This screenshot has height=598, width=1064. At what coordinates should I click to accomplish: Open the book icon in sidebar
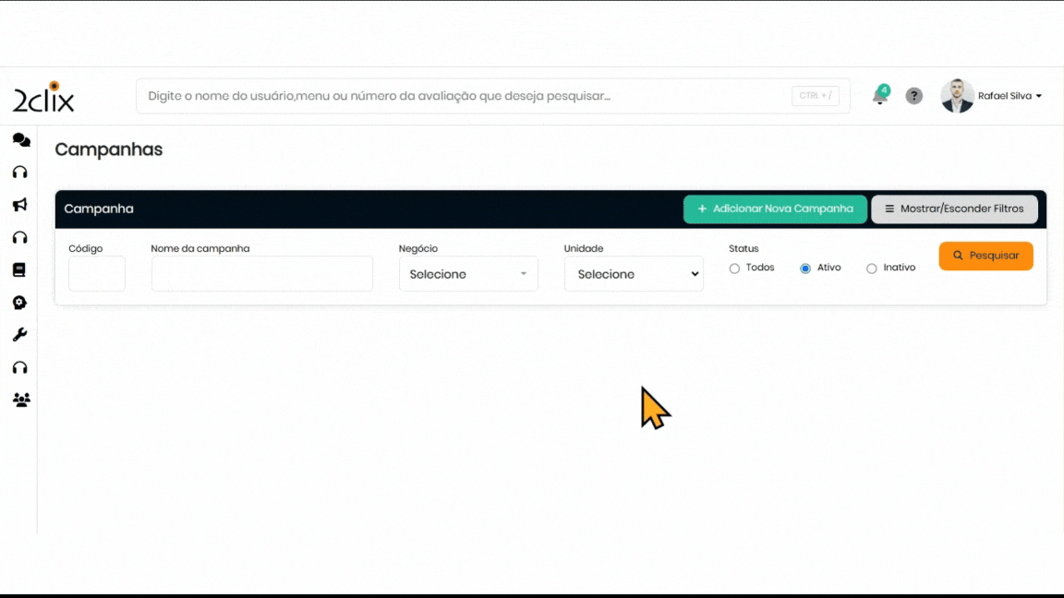coord(19,270)
